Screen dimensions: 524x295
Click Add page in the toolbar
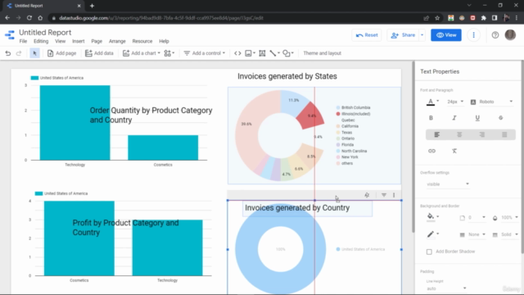[x=62, y=53]
